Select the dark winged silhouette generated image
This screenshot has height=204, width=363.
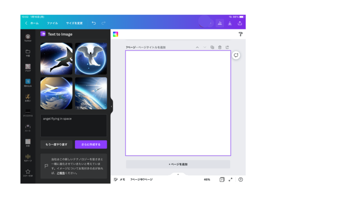point(56,58)
